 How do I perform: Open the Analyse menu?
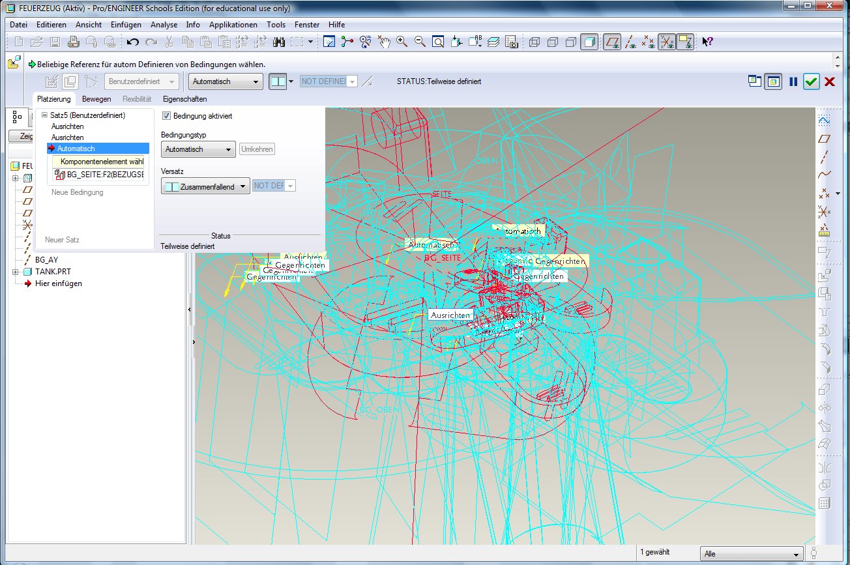point(164,25)
